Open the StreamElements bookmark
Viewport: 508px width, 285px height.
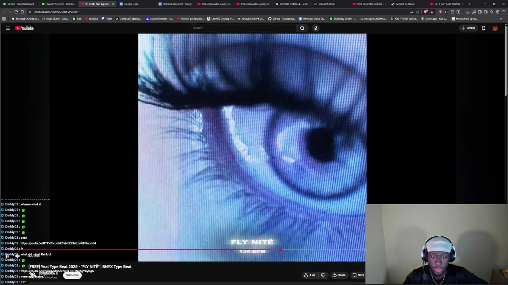[160, 19]
